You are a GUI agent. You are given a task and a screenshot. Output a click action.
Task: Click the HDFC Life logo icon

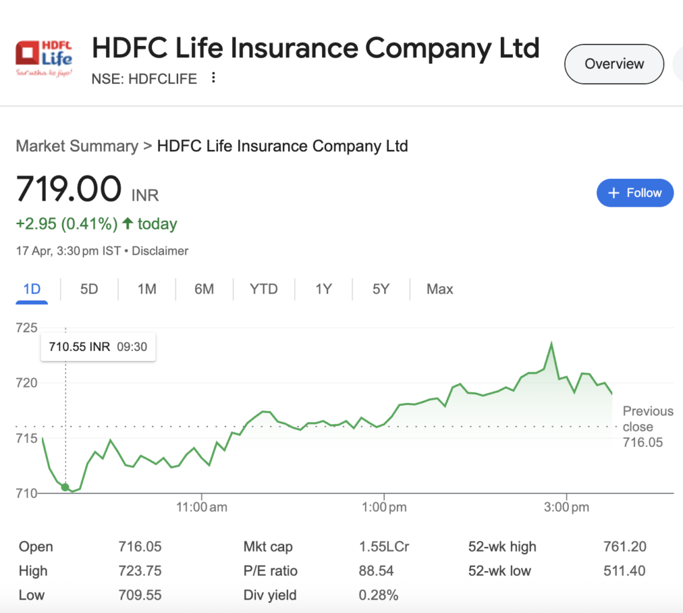44,58
